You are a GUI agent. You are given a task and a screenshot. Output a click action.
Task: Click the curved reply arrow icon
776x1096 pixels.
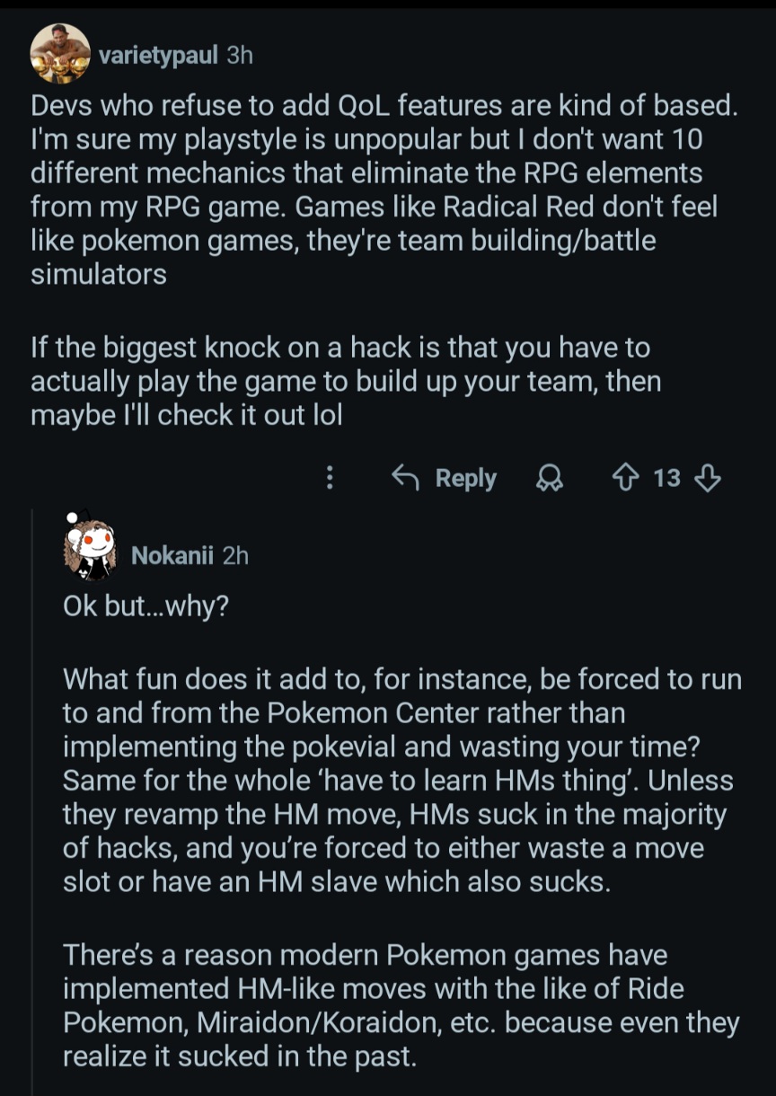[x=407, y=478]
